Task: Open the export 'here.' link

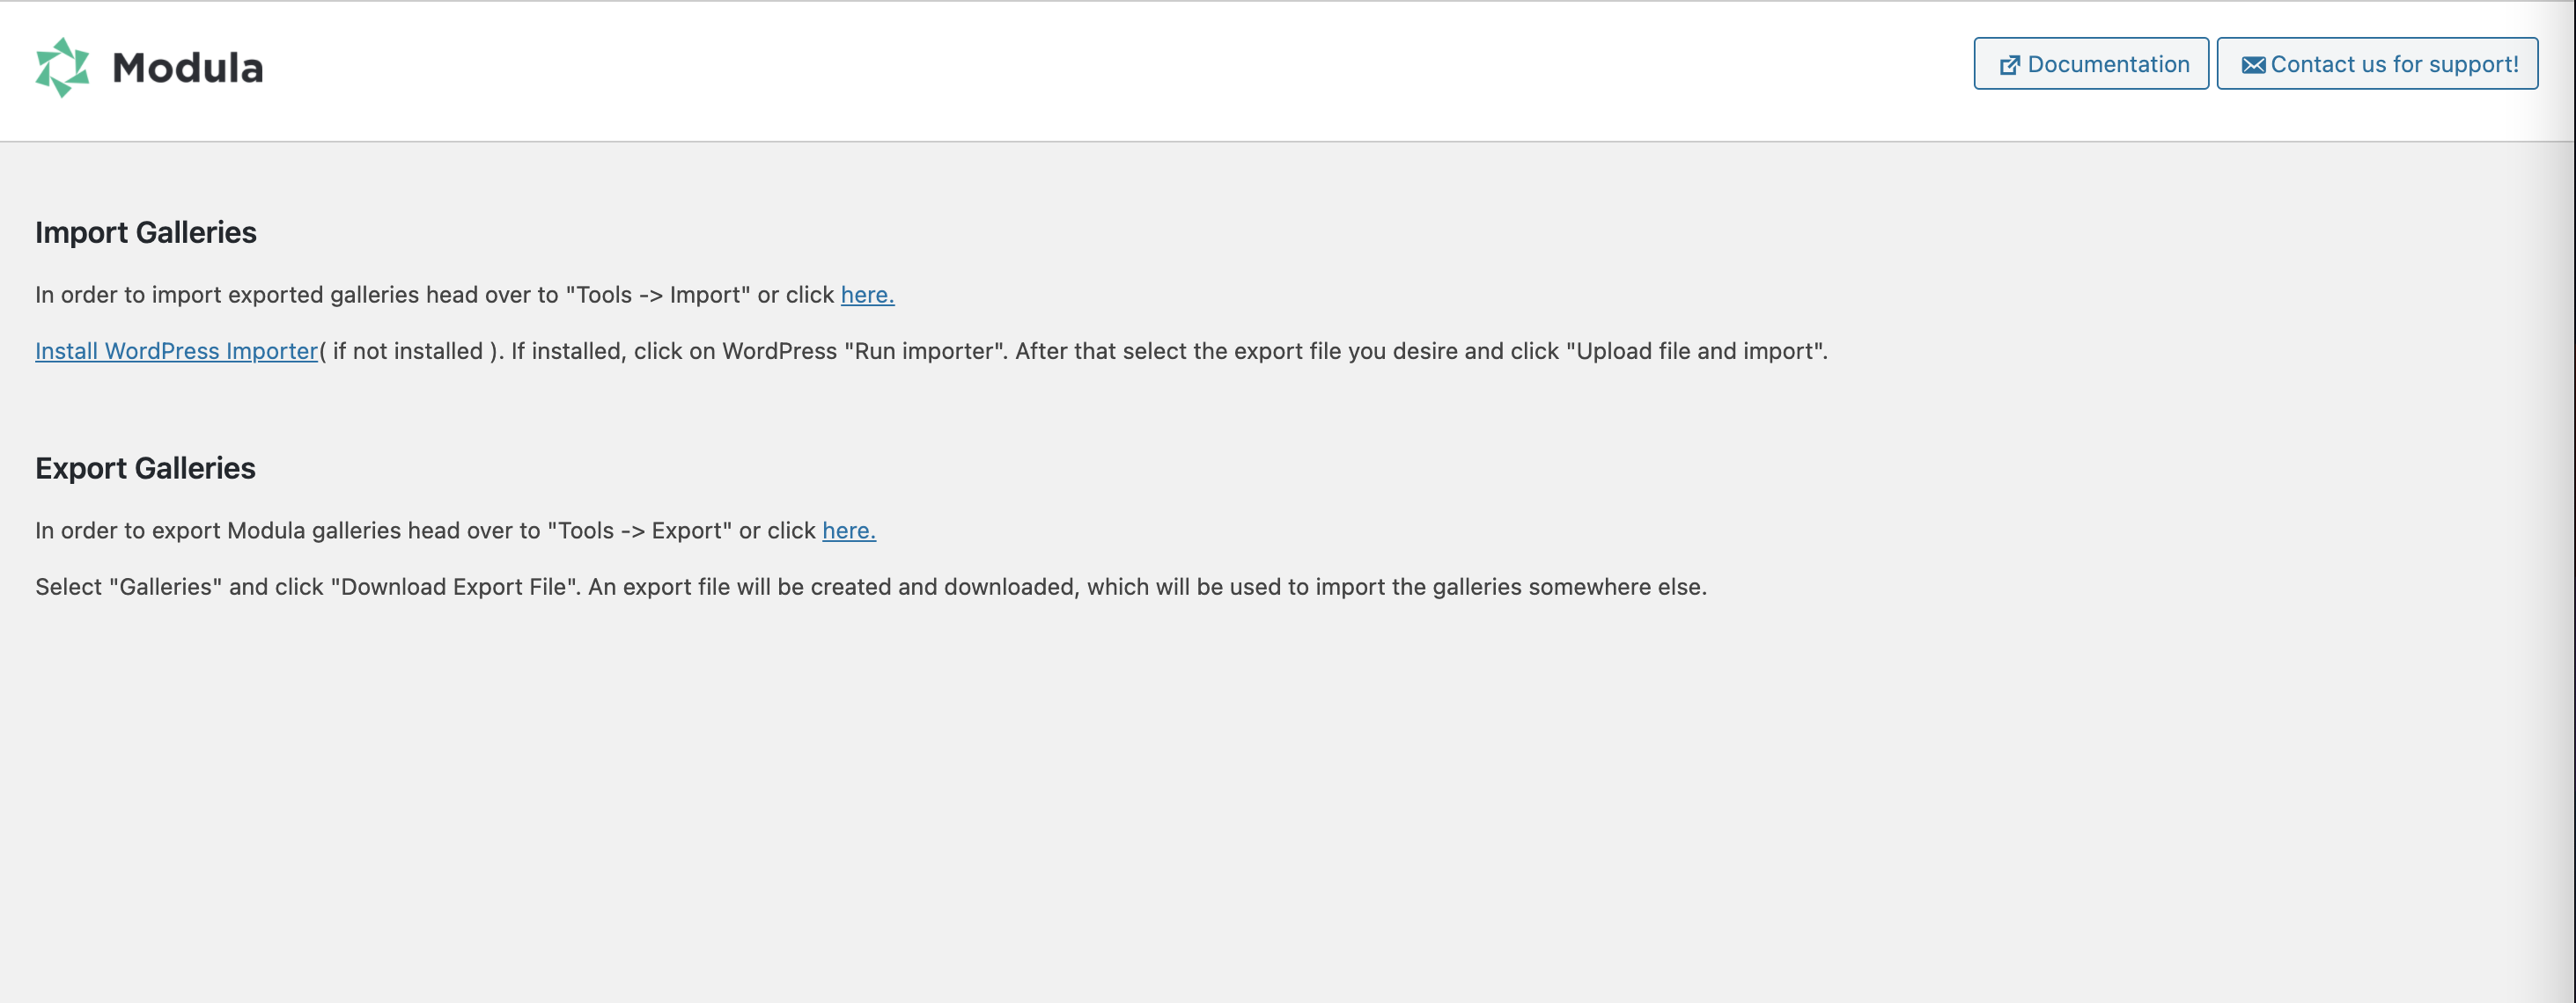Action: pos(848,530)
